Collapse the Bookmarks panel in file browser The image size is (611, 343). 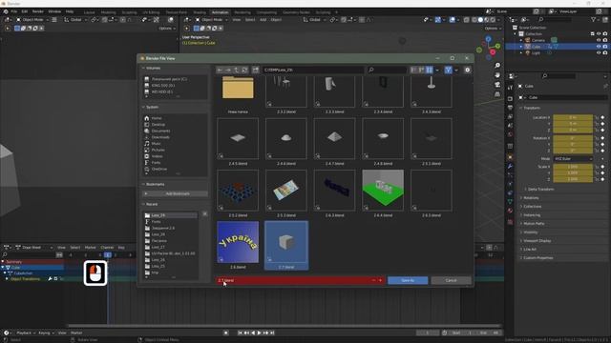pyautogui.click(x=143, y=184)
